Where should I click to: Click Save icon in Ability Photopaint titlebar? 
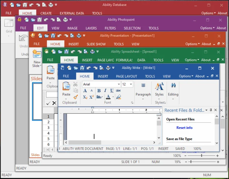40,20
